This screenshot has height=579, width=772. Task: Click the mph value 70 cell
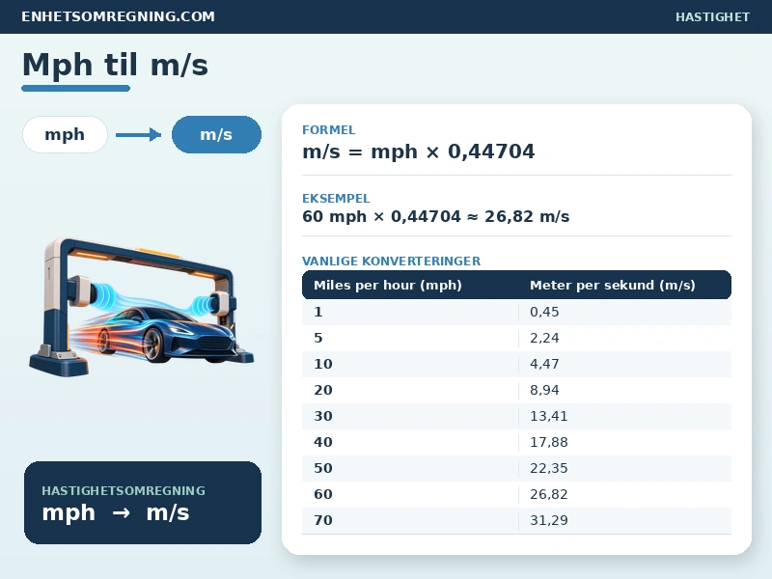(x=410, y=521)
